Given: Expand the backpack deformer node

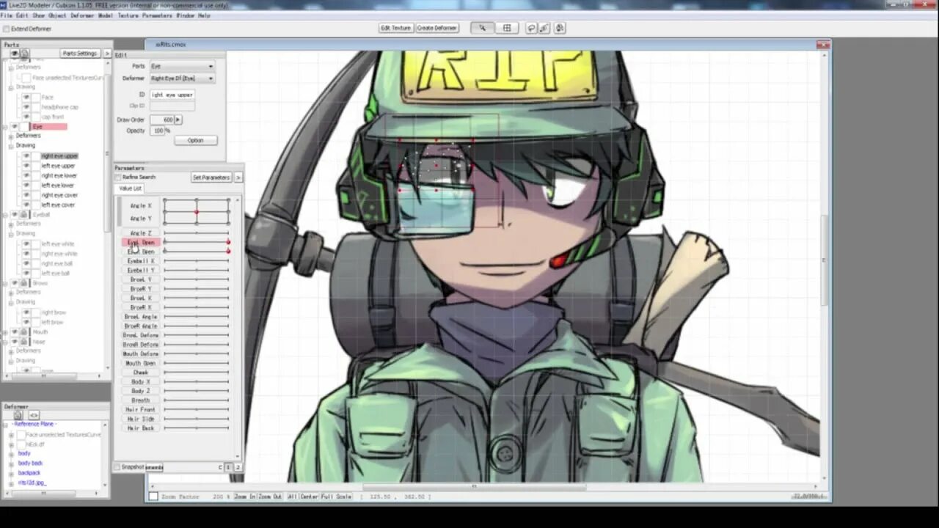Looking at the screenshot, I should pyautogui.click(x=11, y=473).
